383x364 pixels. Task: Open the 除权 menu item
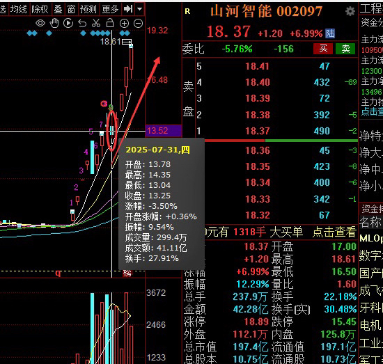[40, 10]
